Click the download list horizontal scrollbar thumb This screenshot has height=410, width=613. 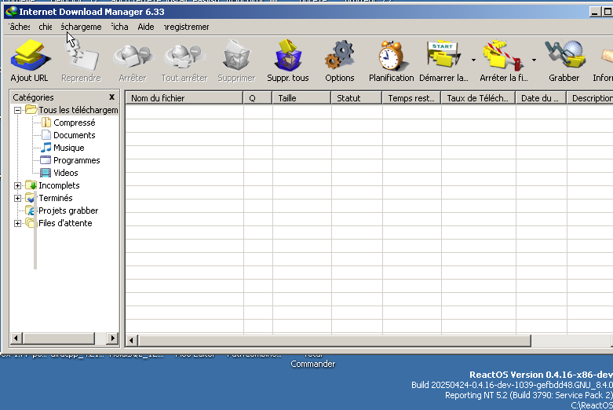[x=334, y=340]
